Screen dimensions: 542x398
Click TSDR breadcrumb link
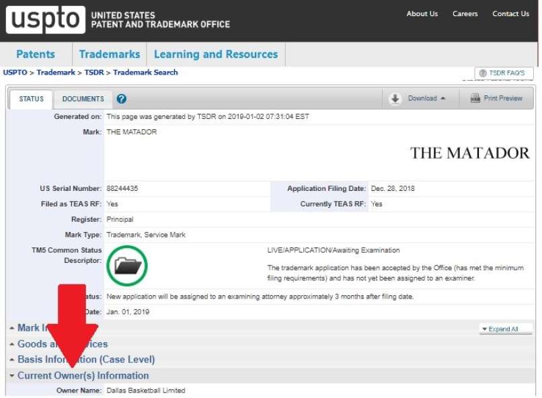pyautogui.click(x=94, y=73)
